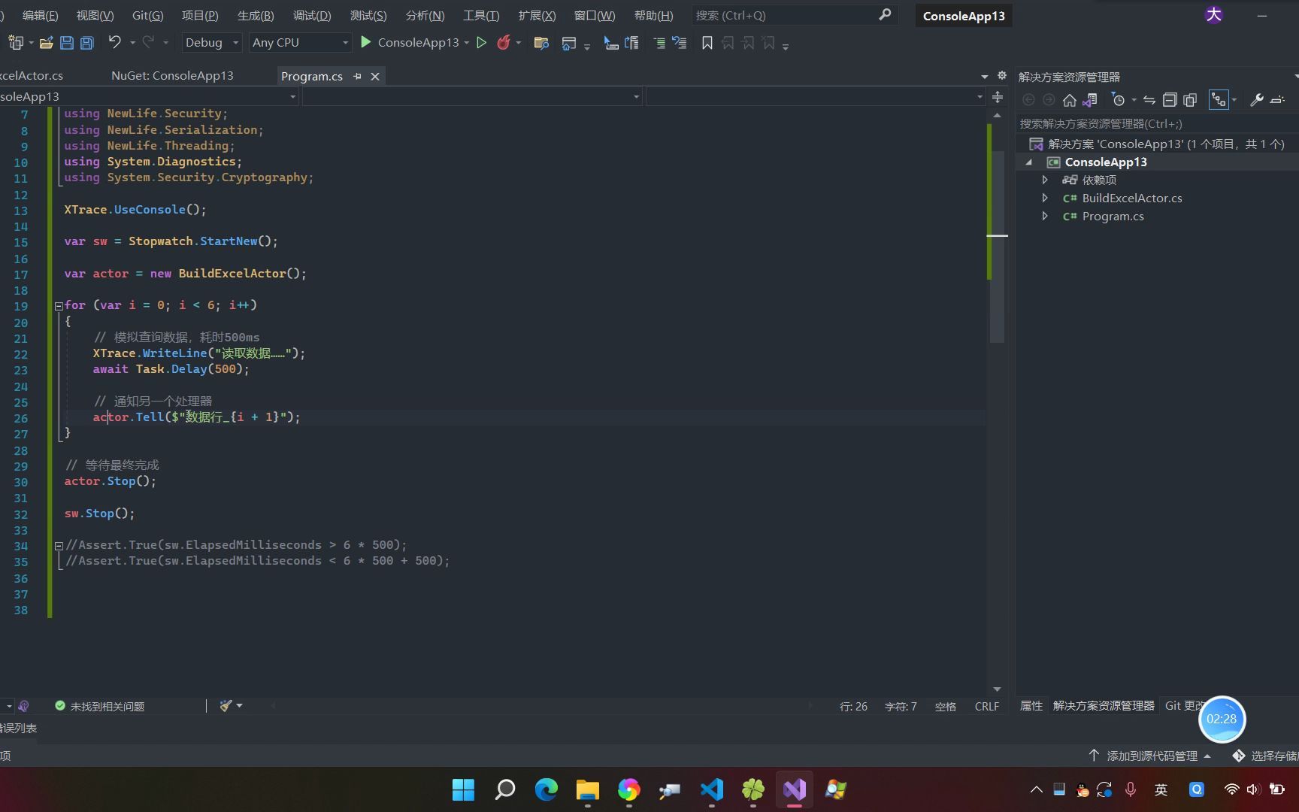Collapse the ConsoleApp13 project node
Viewport: 1299px width, 812px height.
pos(1029,162)
